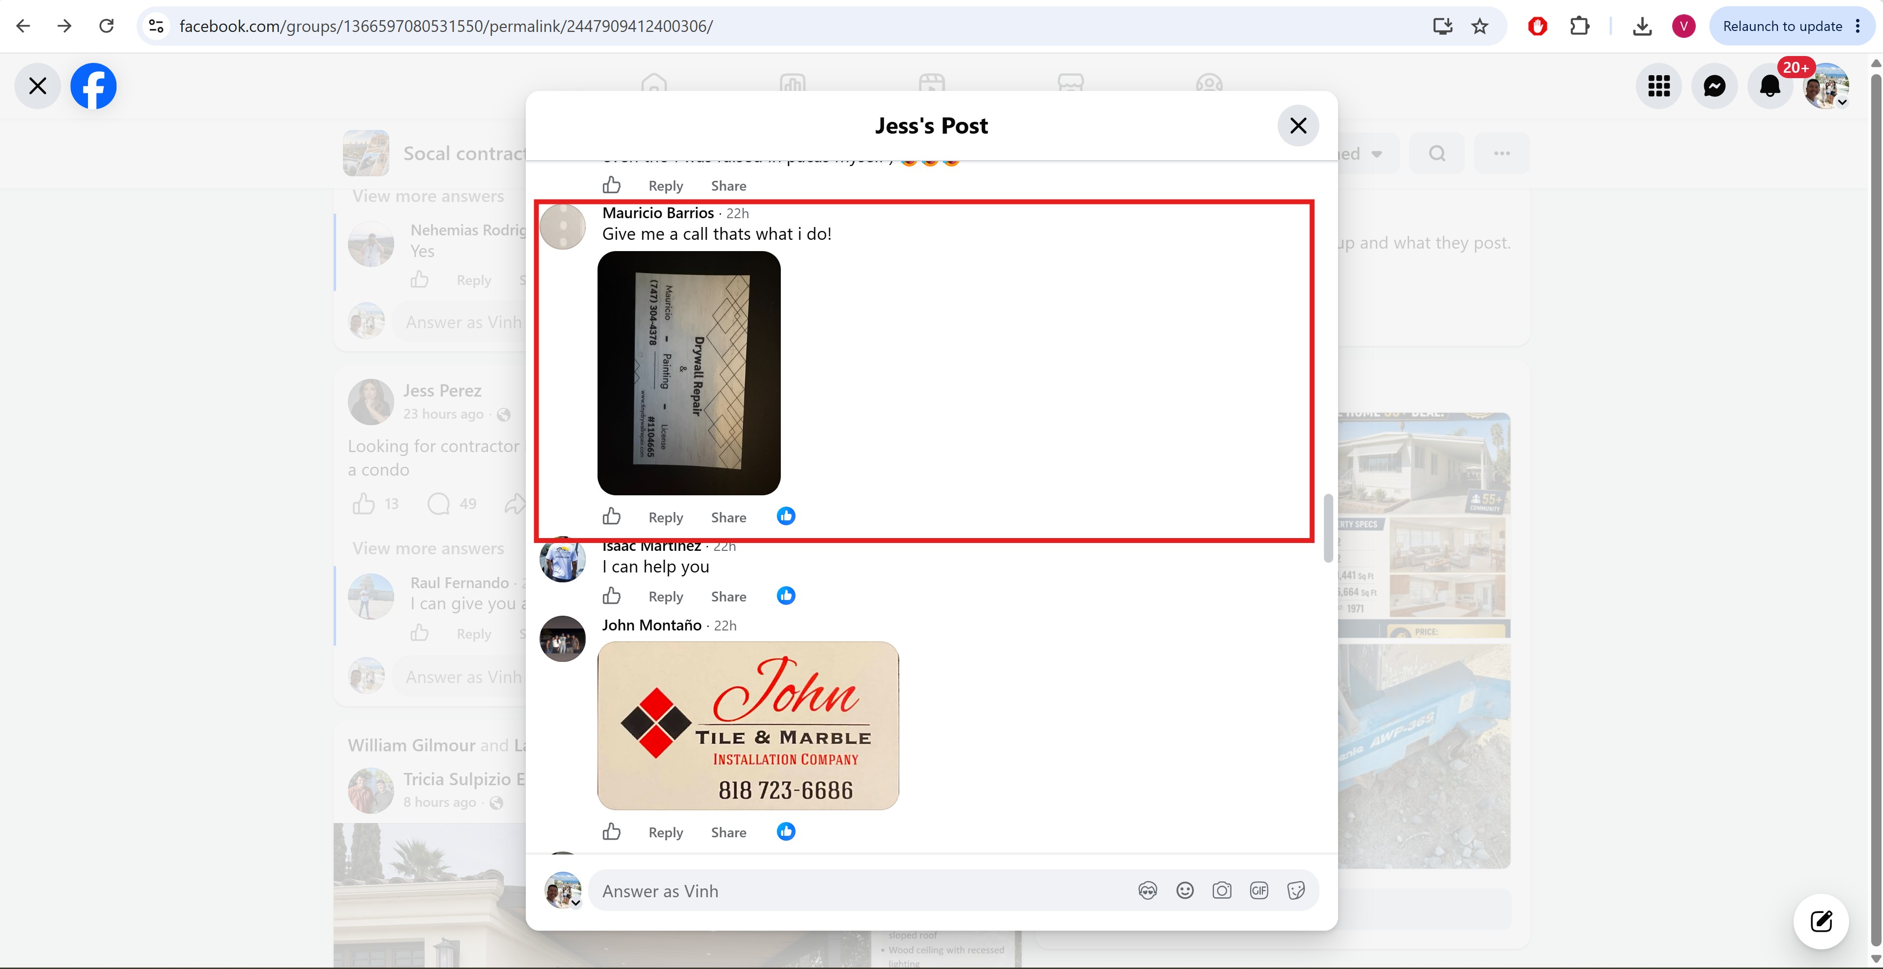1883x969 pixels.
Task: Open Chrome three-dot menu
Action: [x=1858, y=27]
